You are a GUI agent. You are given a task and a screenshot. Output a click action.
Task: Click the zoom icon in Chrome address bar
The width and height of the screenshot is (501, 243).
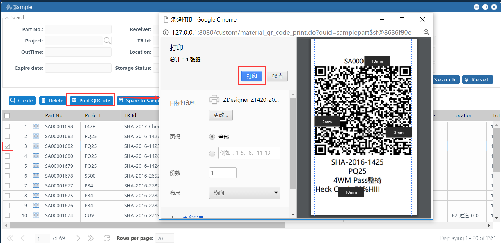[x=426, y=32]
